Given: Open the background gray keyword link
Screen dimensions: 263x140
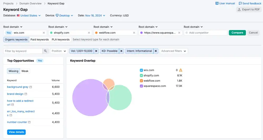Looking at the screenshot, I should [18, 87].
